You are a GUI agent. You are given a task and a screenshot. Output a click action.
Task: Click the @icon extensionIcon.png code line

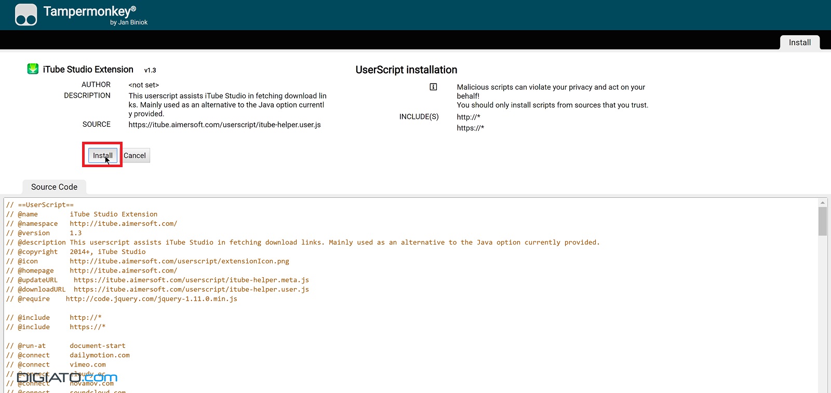[x=148, y=261]
